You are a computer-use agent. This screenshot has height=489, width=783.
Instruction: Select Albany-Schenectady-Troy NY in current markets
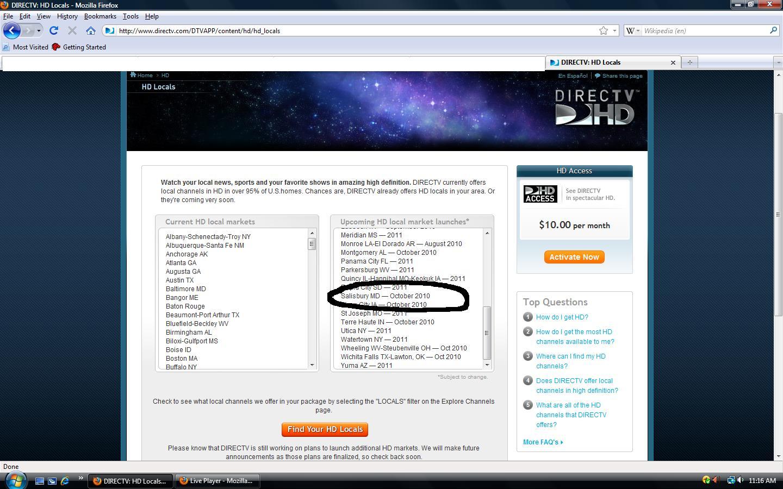tap(208, 237)
